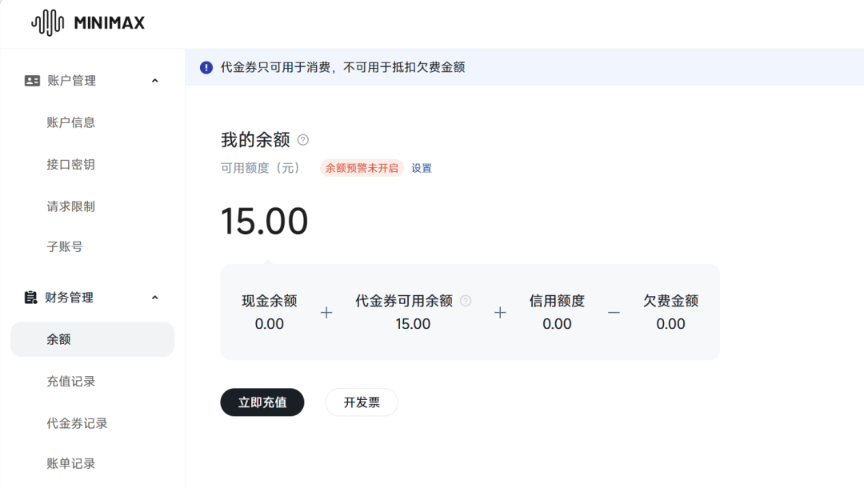Collapse the 财务管理 section
This screenshot has height=488, width=864.
[x=156, y=297]
